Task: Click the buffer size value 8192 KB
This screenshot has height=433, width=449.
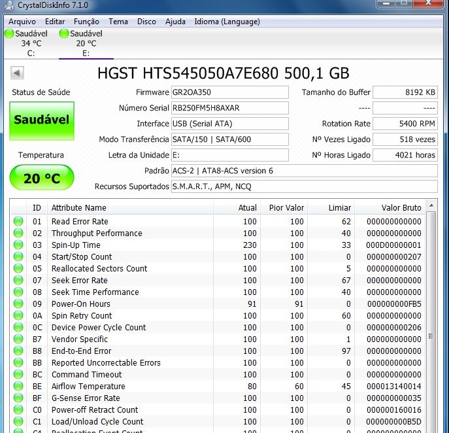Action: click(x=405, y=92)
